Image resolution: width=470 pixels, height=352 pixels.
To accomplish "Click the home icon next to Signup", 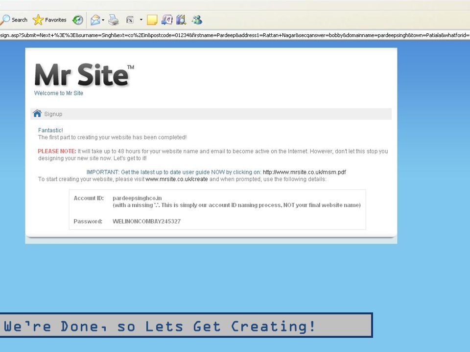I will (x=37, y=114).
